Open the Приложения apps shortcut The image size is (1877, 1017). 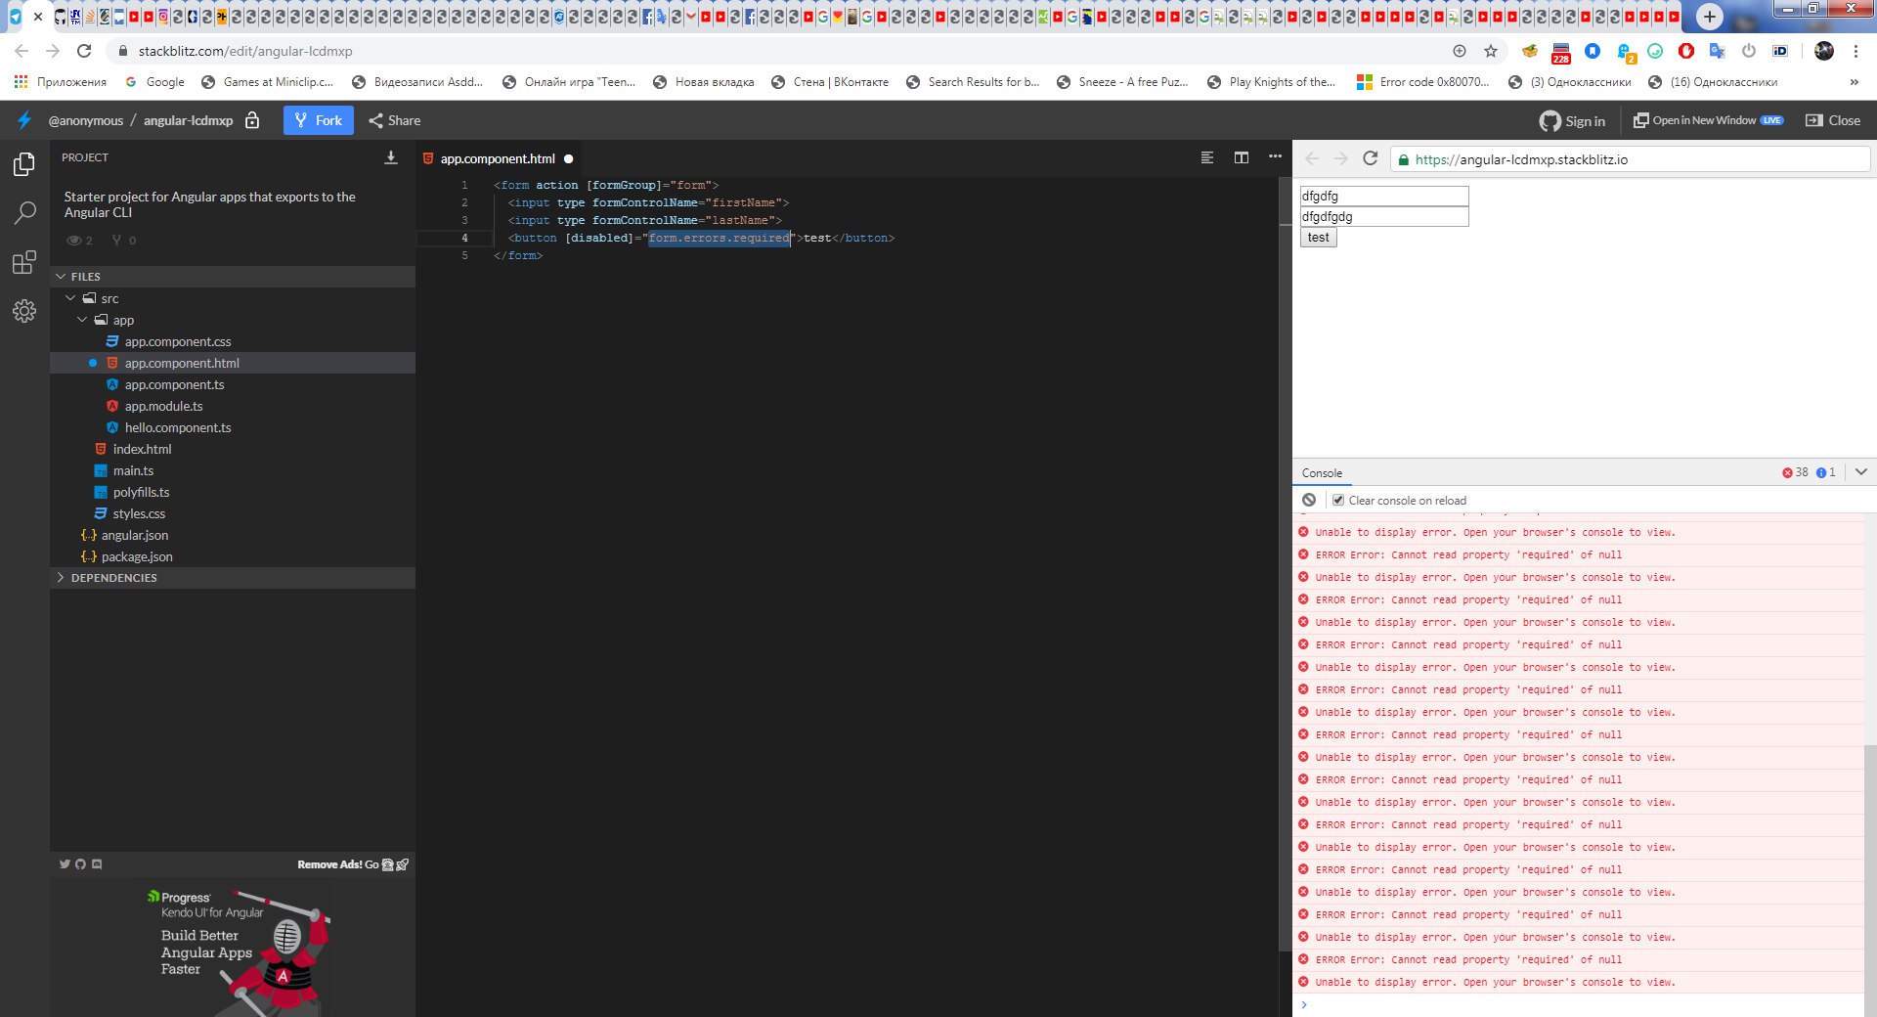tap(61, 82)
